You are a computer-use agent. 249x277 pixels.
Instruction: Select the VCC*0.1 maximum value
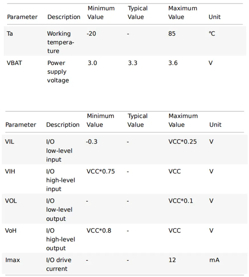(181, 201)
